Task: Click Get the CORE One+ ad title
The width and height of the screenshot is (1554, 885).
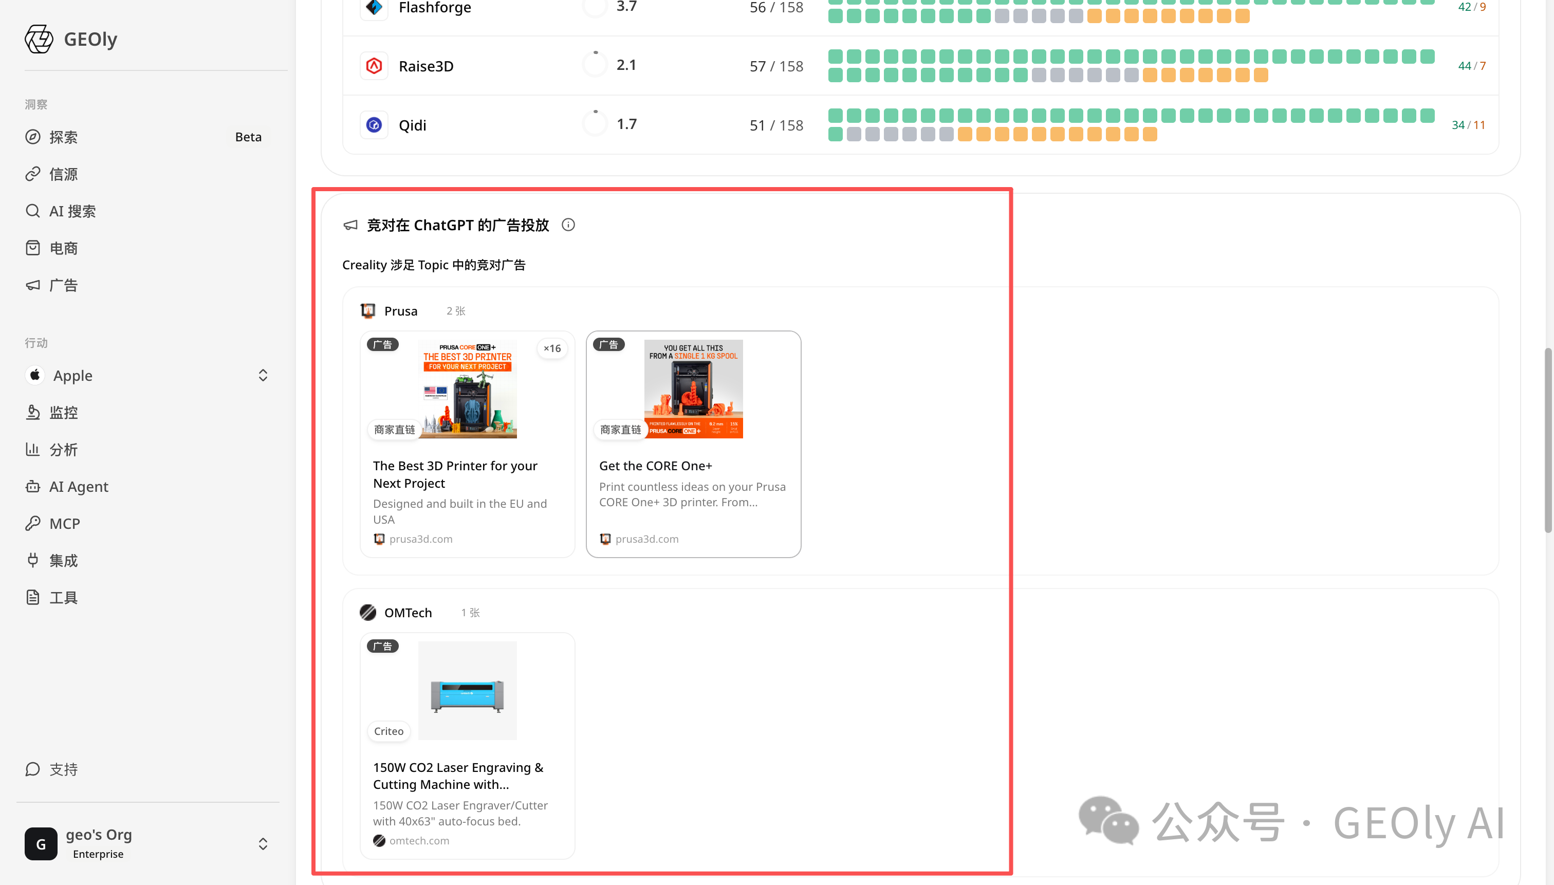Action: point(655,466)
